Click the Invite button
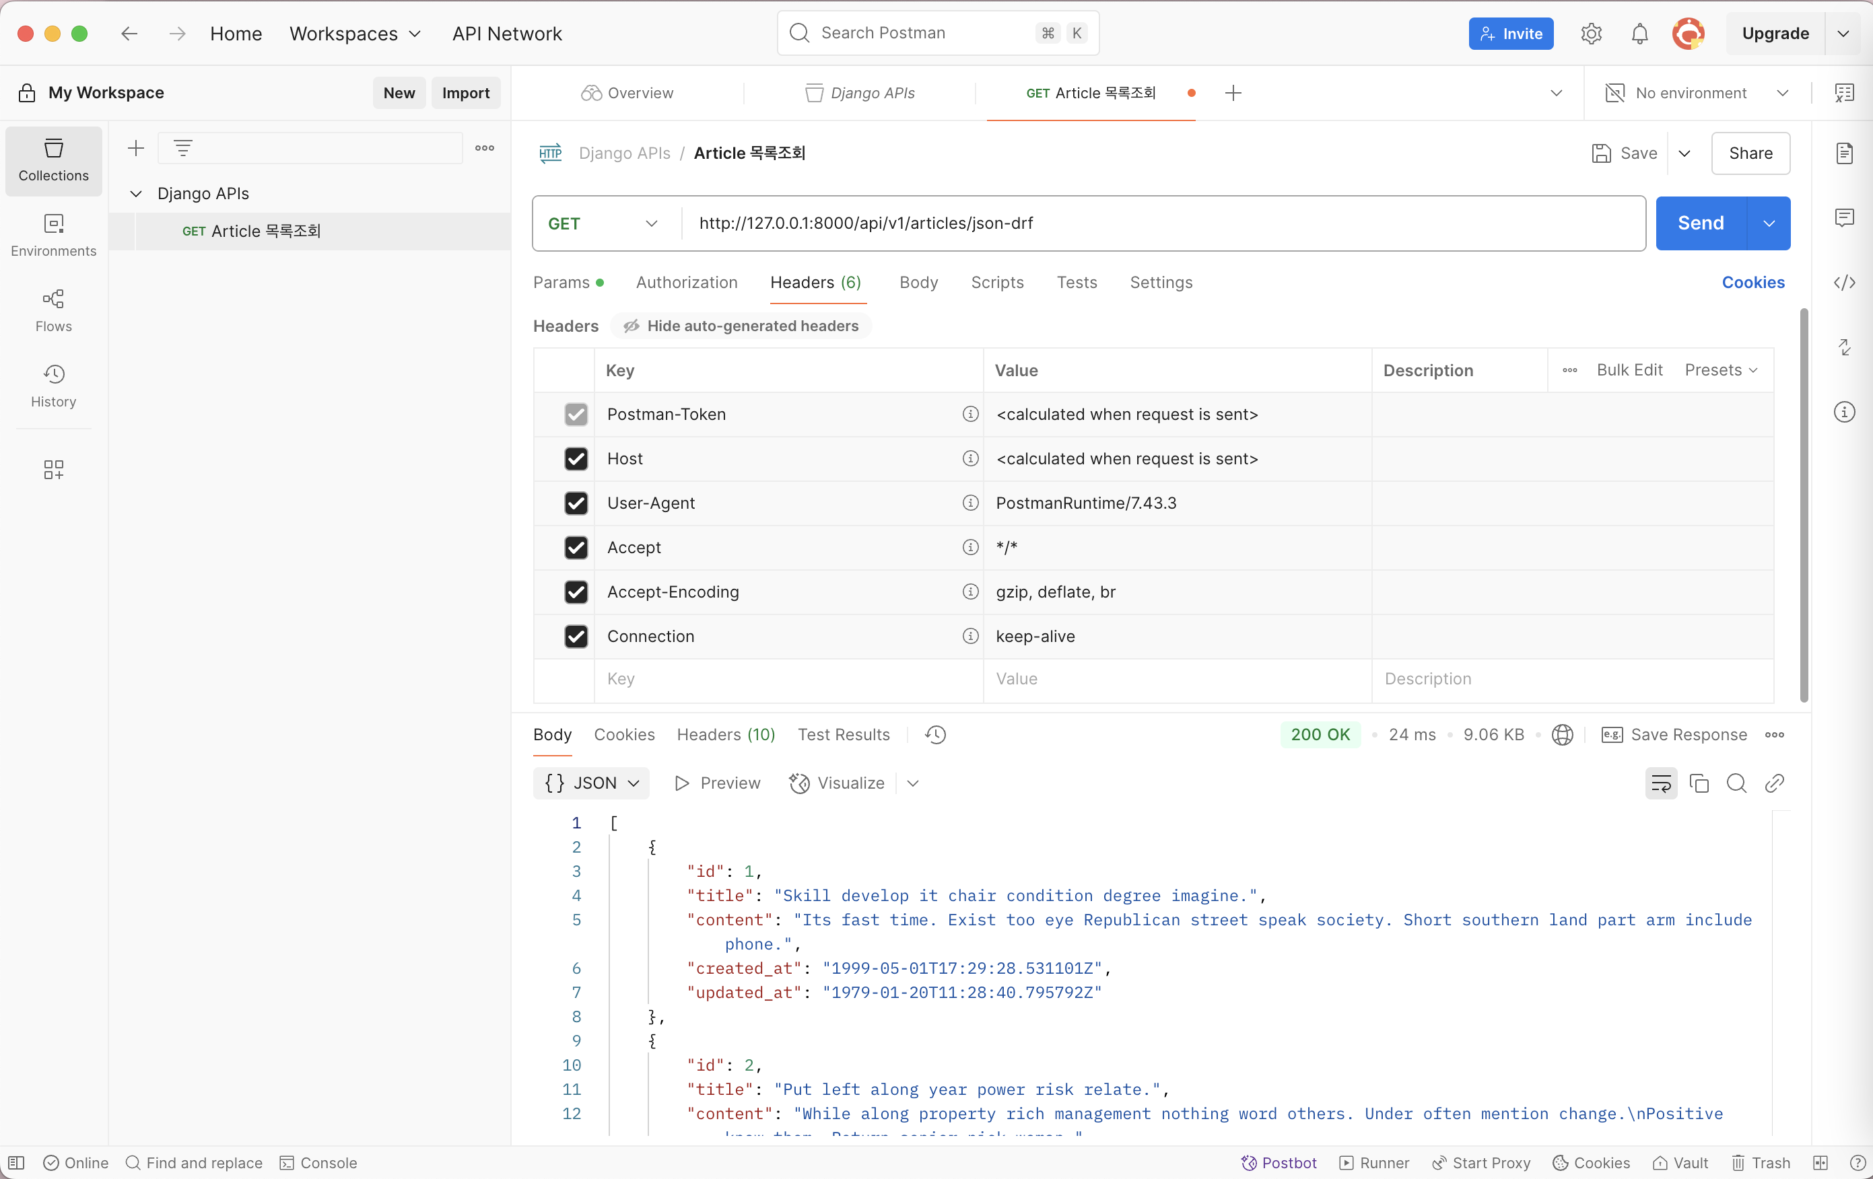 tap(1511, 34)
